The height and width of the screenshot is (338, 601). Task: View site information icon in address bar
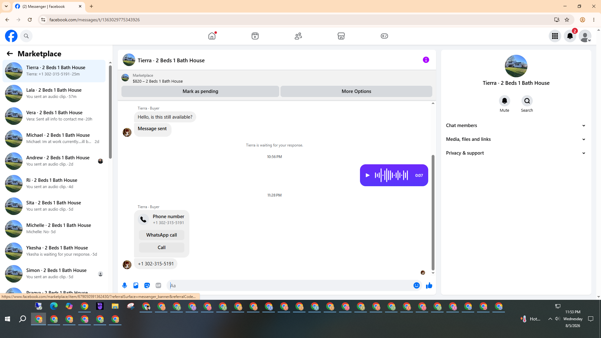click(x=43, y=20)
